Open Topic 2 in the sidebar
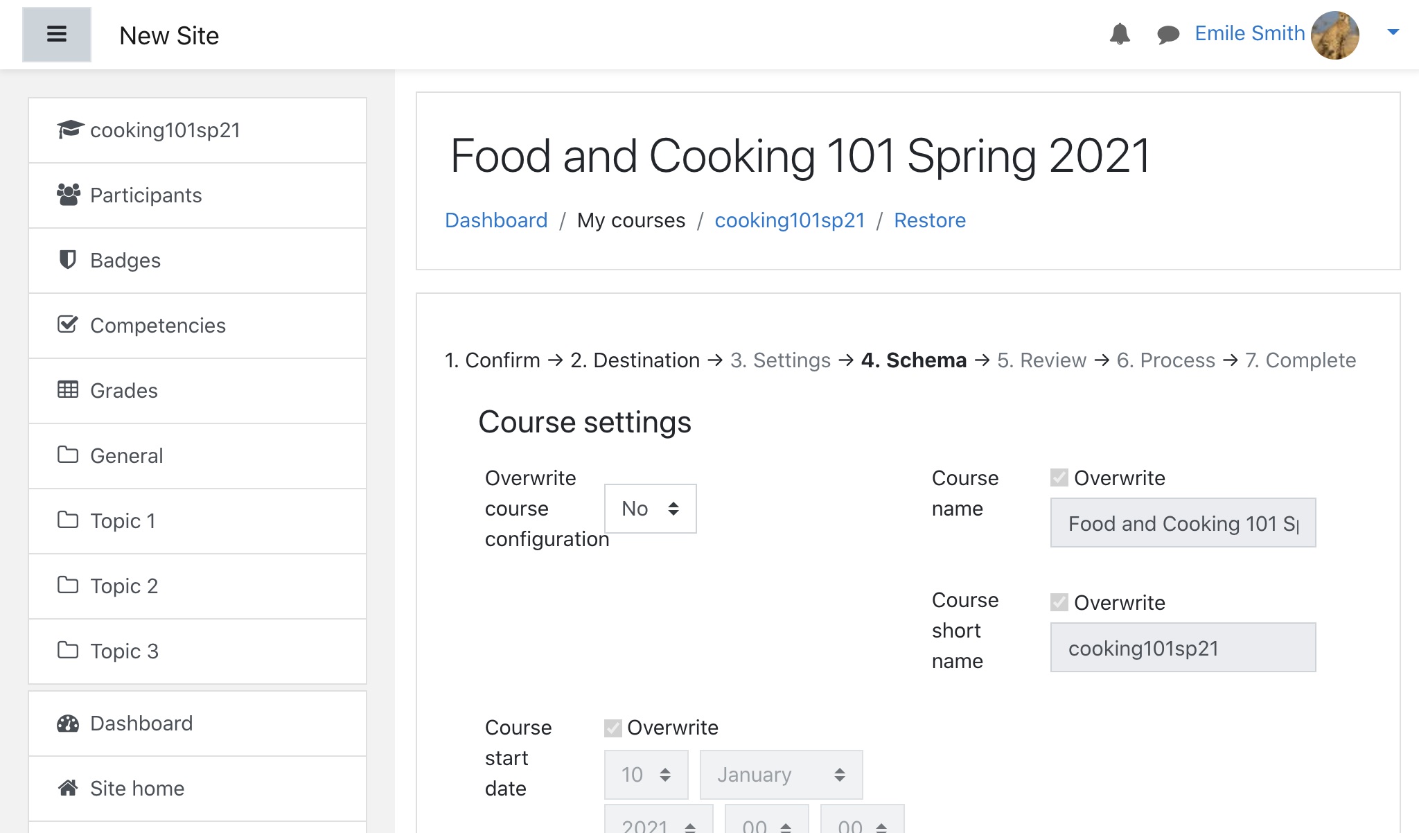The height and width of the screenshot is (833, 1419). click(124, 586)
